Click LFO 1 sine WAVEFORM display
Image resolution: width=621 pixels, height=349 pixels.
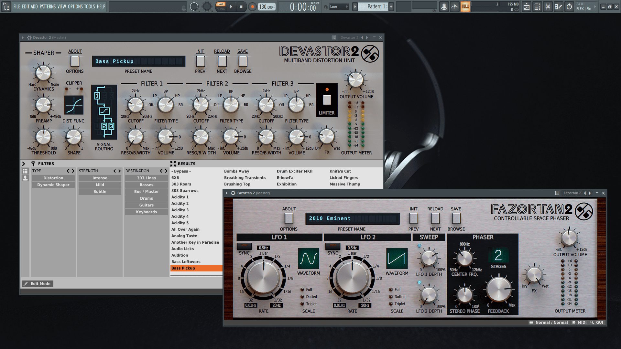point(309,259)
